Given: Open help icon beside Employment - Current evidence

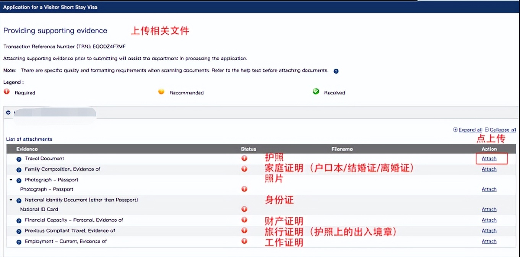Looking at the screenshot, I should [x=19, y=242].
